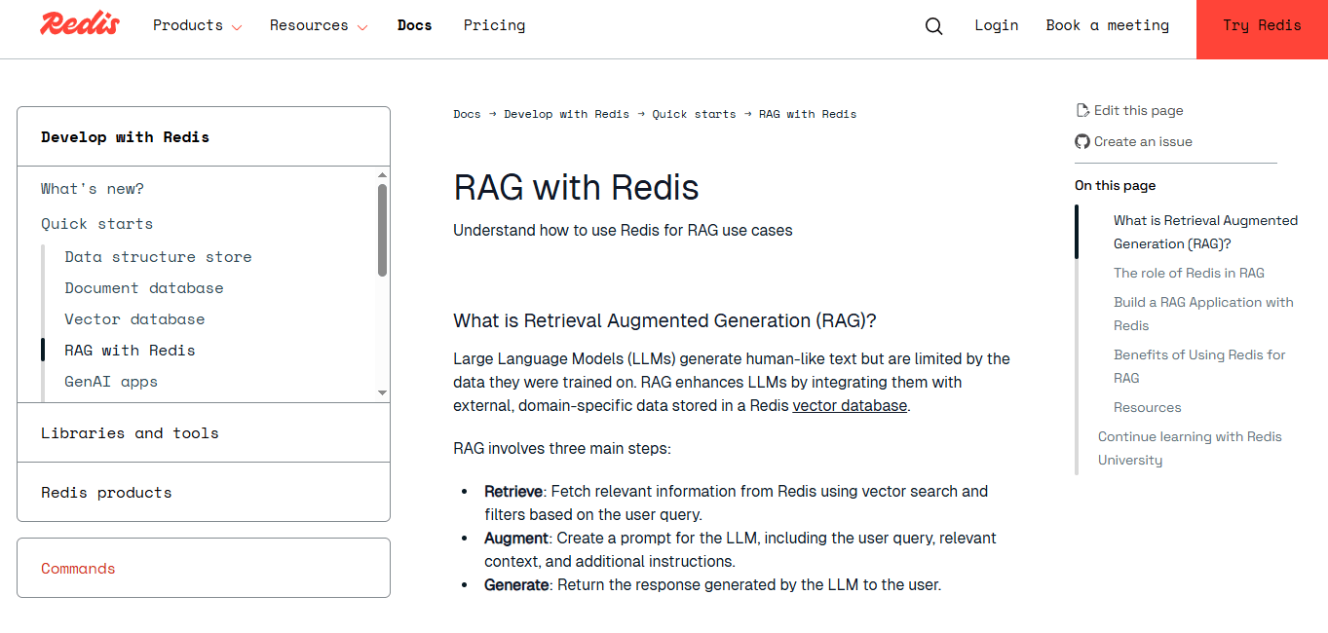Open Develop with Redis sidebar section
This screenshot has height=633, width=1328.
tap(204, 136)
